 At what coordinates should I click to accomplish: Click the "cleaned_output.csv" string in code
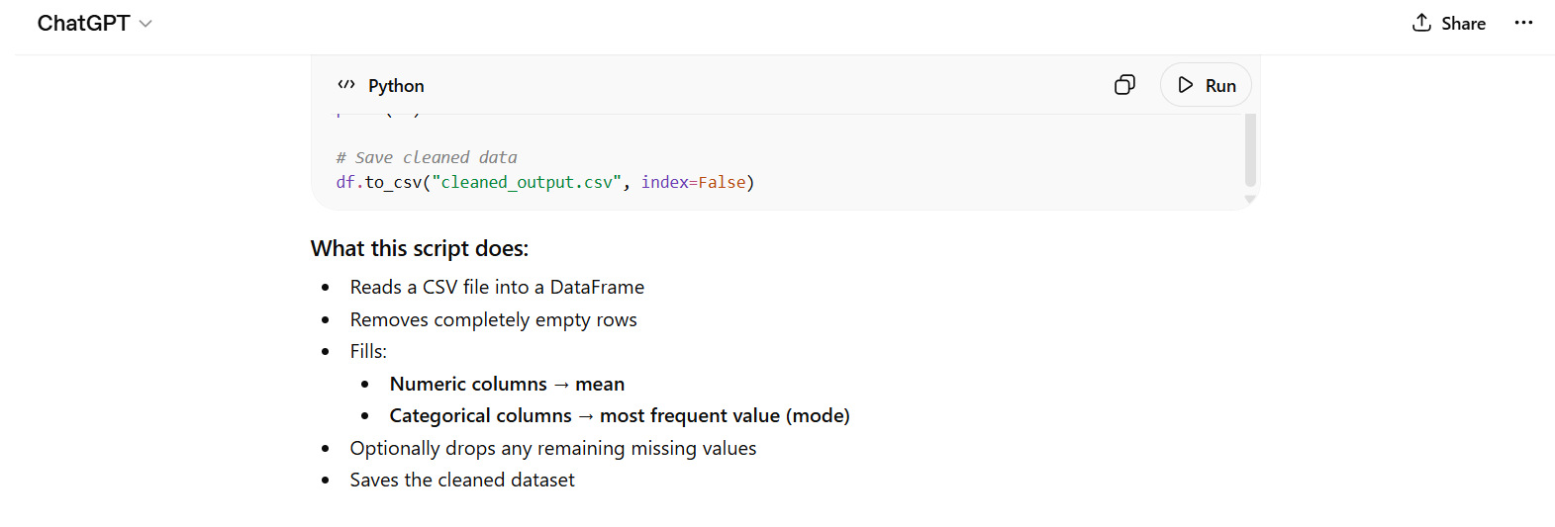click(x=527, y=182)
